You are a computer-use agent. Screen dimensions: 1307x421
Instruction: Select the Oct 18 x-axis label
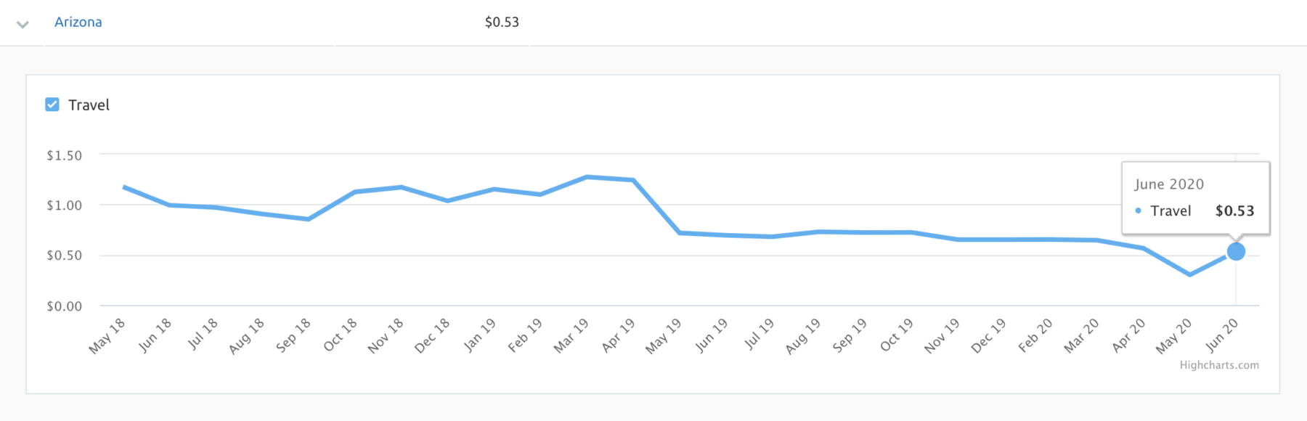340,335
